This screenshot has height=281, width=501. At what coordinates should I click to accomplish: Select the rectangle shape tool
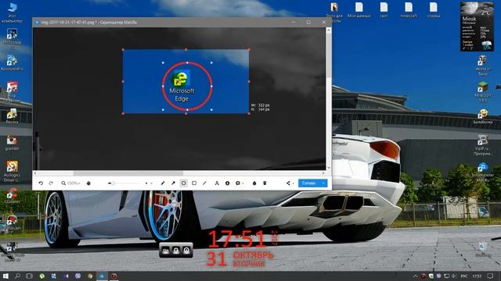point(194,183)
